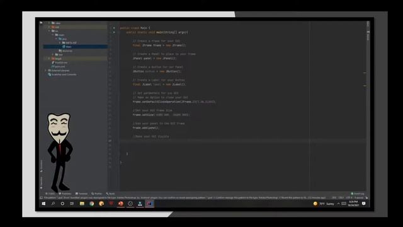Image resolution: width=403 pixels, height=227 pixels.
Task: Open Windows notification center icon
Action: pyautogui.click(x=364, y=204)
